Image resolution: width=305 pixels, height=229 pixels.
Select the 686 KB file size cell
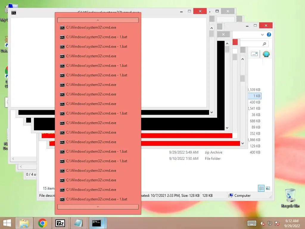tap(255, 121)
